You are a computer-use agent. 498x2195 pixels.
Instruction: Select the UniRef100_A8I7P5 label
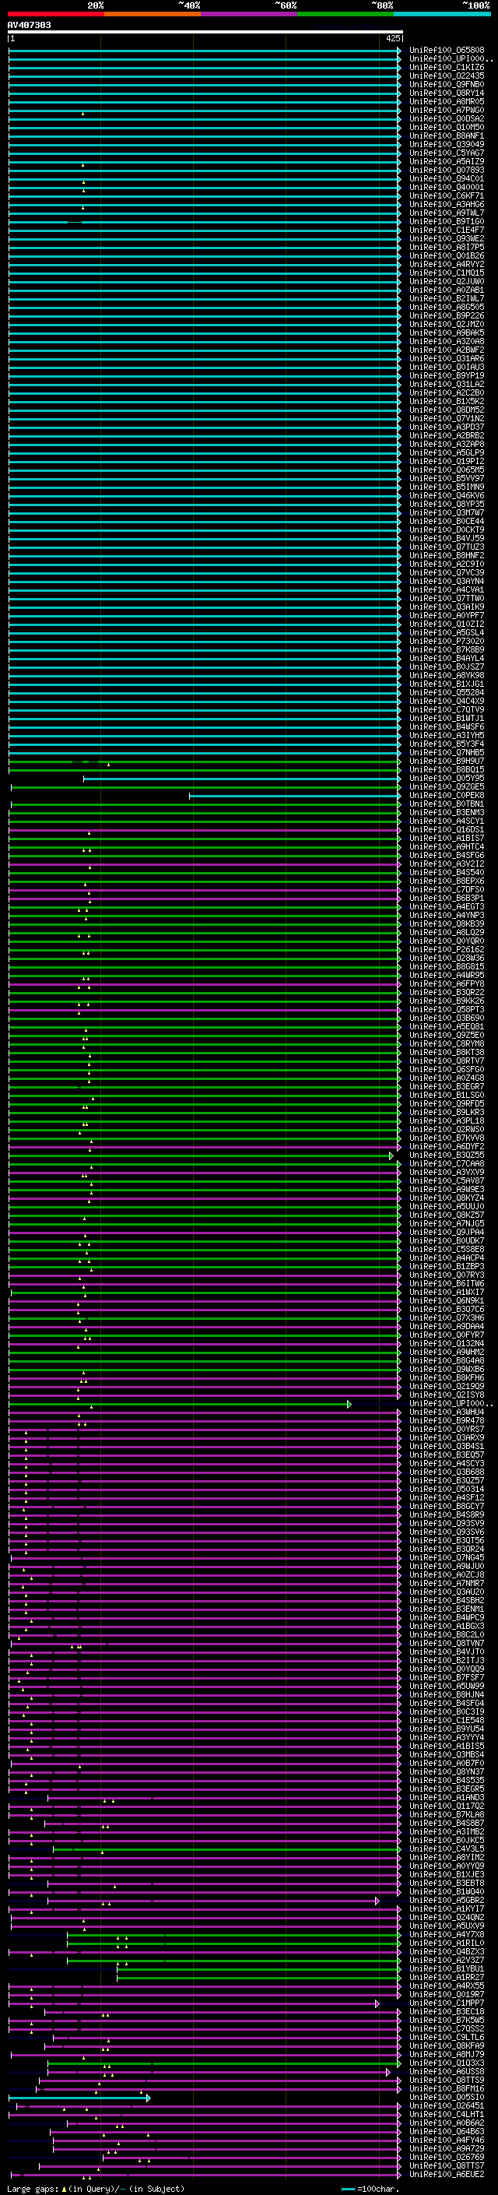447,247
